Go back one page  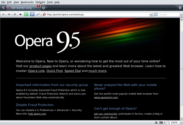pyautogui.click(x=9, y=14)
